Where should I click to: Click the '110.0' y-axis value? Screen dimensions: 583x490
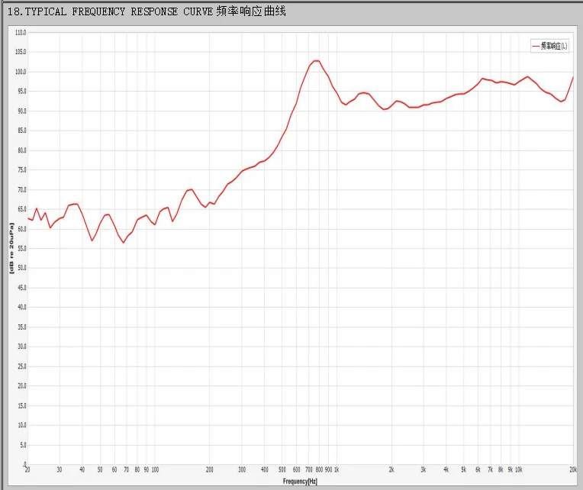[x=21, y=33]
